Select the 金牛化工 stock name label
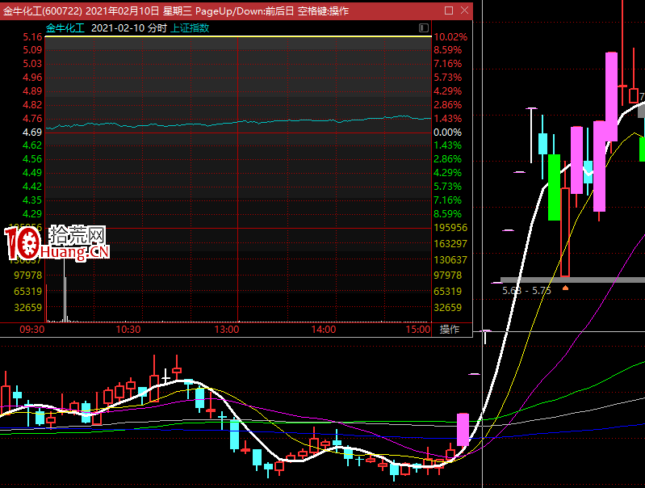 (x=65, y=28)
